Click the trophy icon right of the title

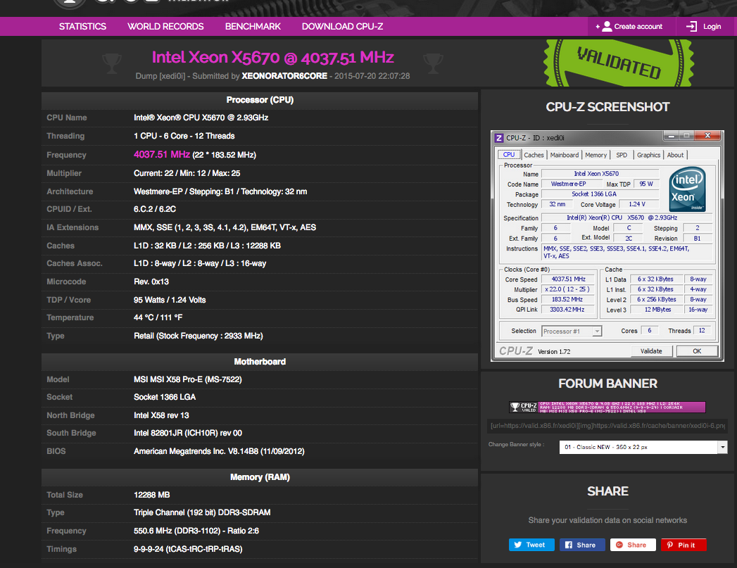pyautogui.click(x=433, y=63)
